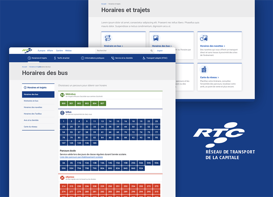The width and height of the screenshot is (273, 197).
Task: Switch language with the English link
Action: click(x=160, y=51)
